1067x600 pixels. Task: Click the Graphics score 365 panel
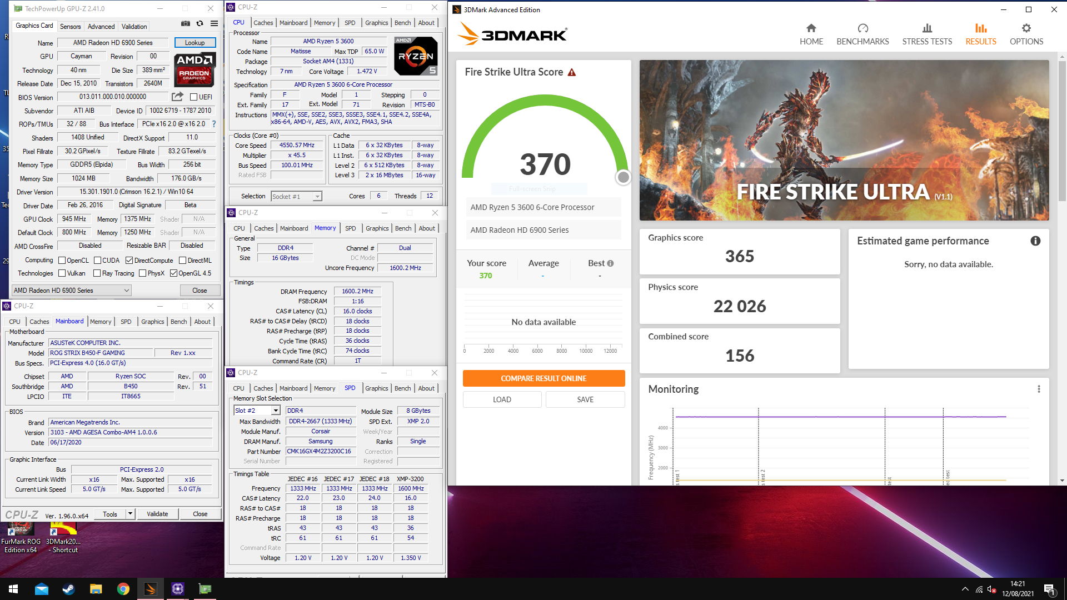point(739,251)
